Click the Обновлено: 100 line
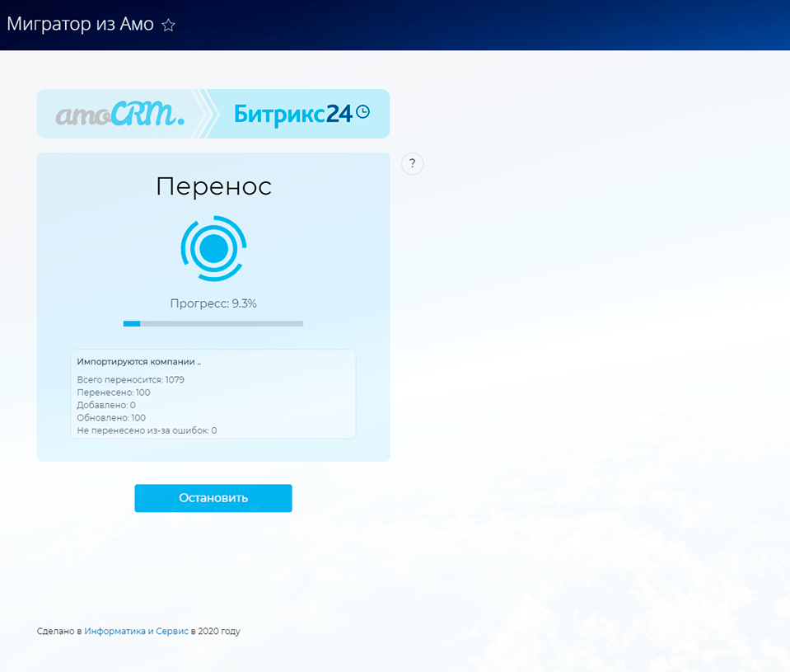The width and height of the screenshot is (790, 672). pyautogui.click(x=111, y=418)
